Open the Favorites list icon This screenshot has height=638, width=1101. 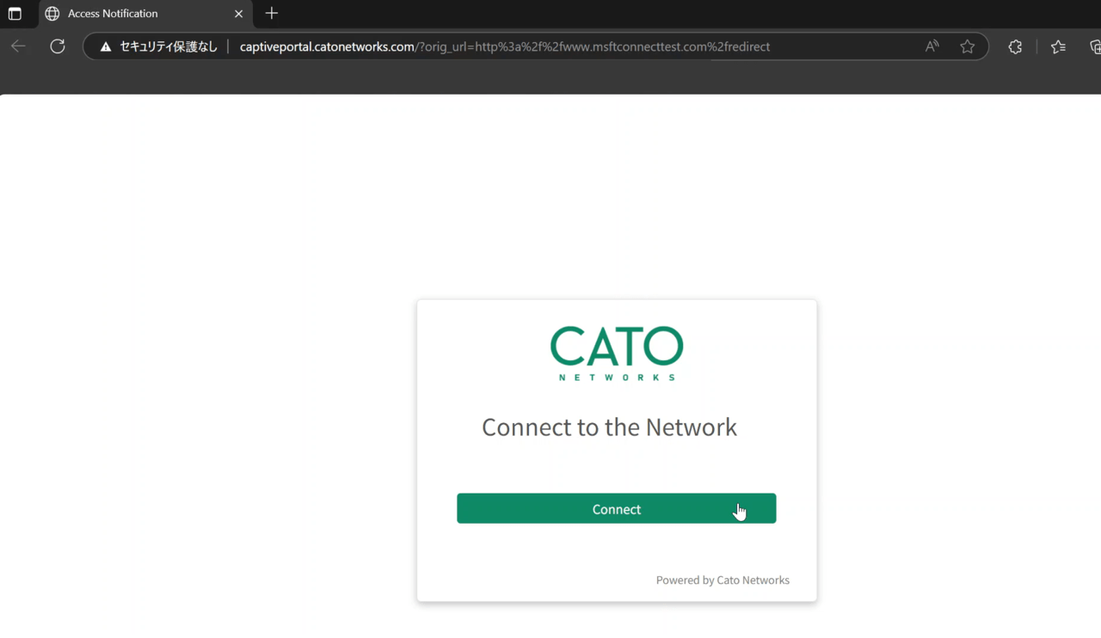click(x=1058, y=46)
